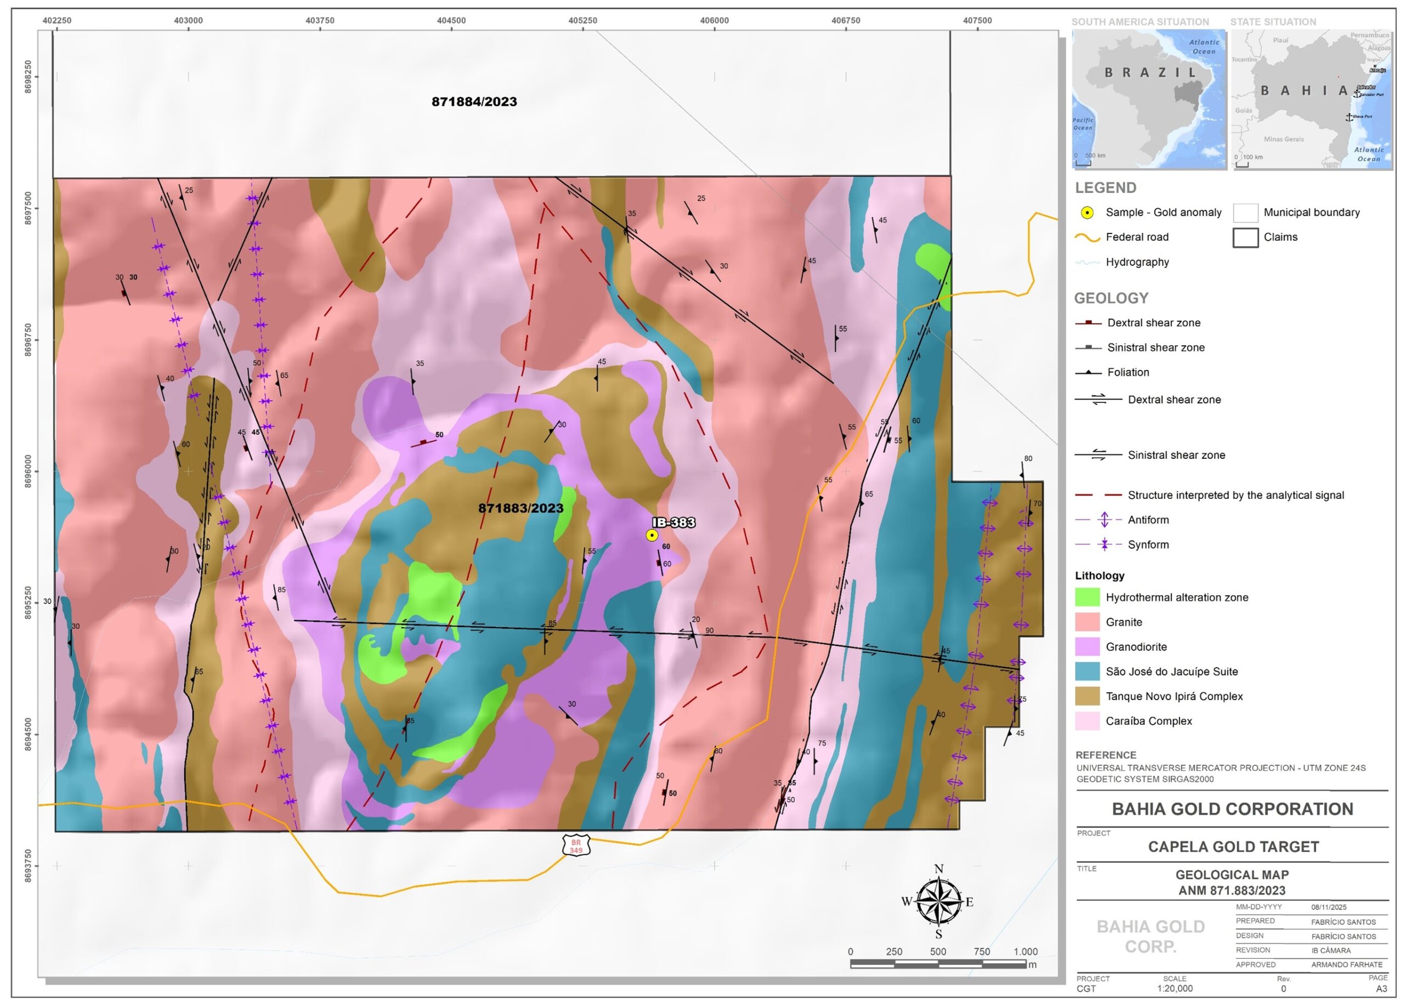This screenshot has width=1404, height=1006.
Task: Click the Synform symbol in legend
Action: point(1105,544)
